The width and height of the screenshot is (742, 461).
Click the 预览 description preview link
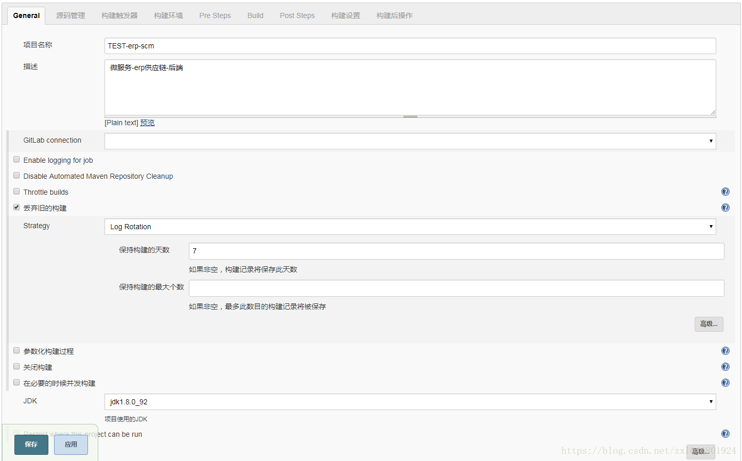point(148,123)
